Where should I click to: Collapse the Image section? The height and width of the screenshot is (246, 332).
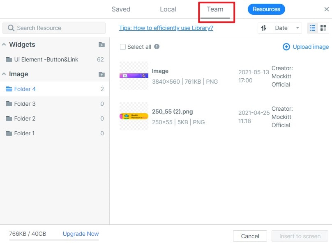click(x=4, y=74)
